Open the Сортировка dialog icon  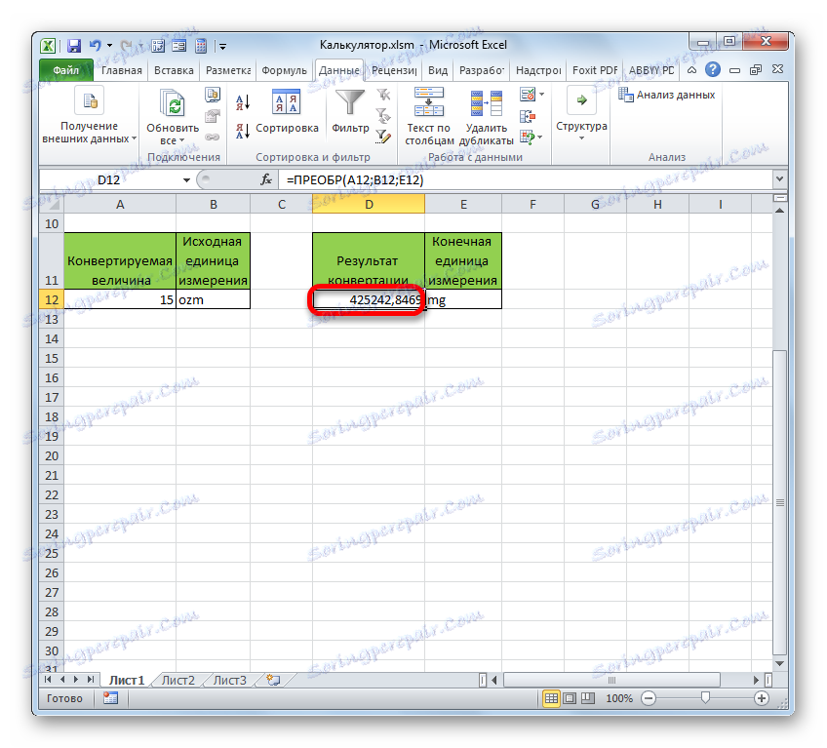tap(287, 101)
